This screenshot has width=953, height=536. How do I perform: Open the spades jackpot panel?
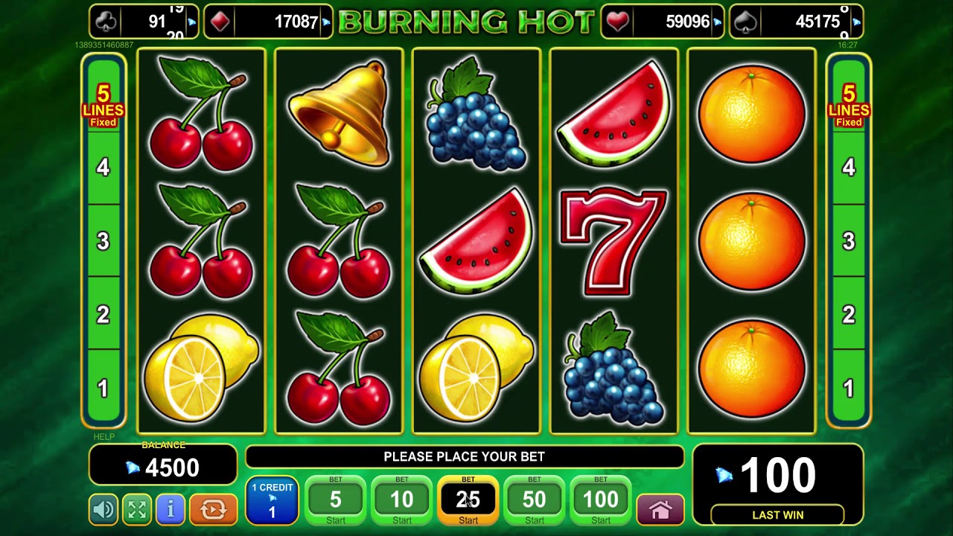(x=796, y=22)
